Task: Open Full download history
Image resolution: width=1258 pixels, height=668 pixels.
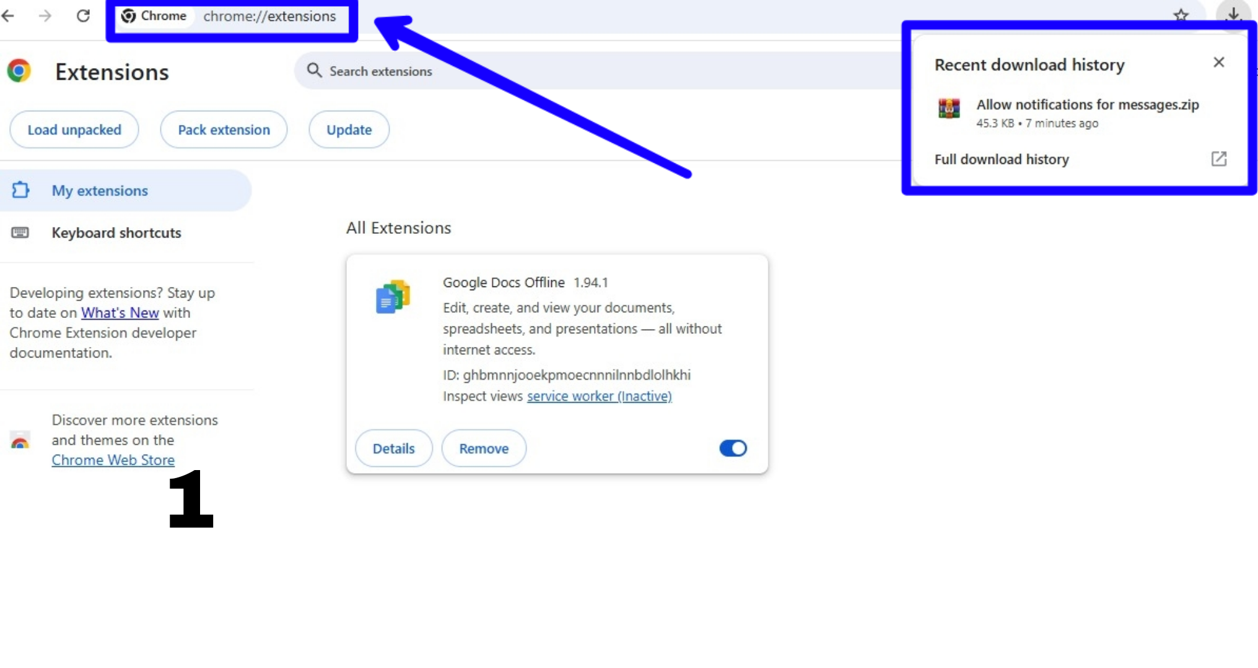Action: [1002, 160]
